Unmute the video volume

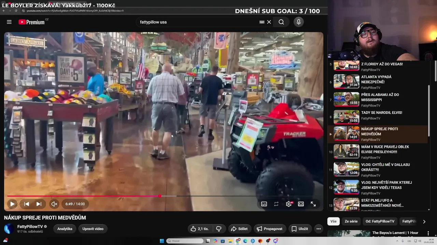pos(54,204)
